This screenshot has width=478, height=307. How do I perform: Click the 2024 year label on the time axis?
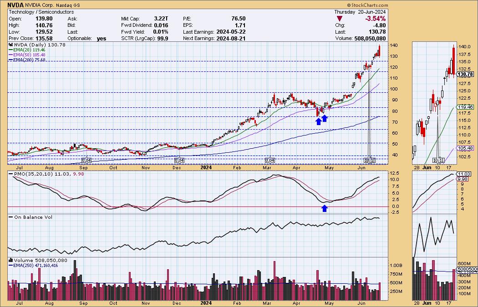tap(206, 167)
